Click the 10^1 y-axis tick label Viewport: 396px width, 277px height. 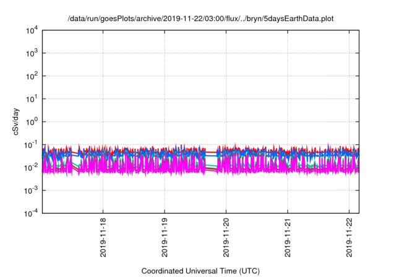tap(32, 99)
